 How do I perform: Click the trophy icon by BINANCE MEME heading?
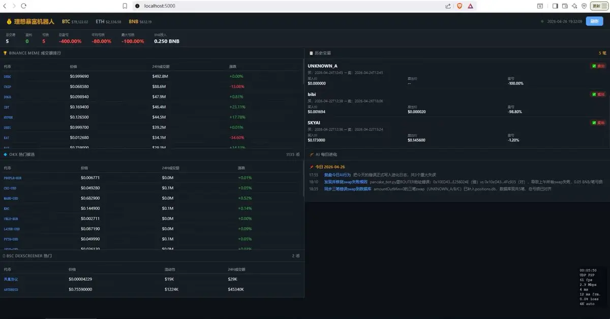pyautogui.click(x=5, y=53)
